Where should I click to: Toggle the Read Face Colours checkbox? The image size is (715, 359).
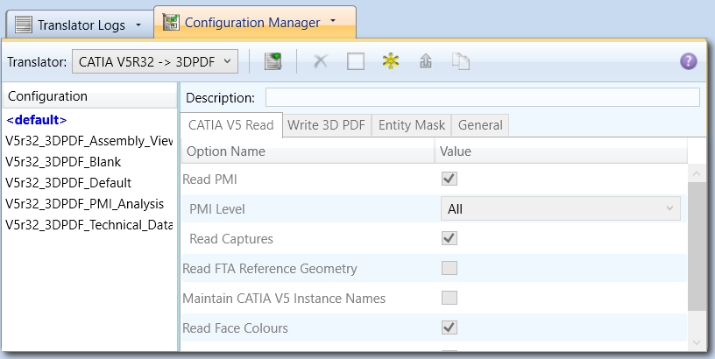point(450,327)
